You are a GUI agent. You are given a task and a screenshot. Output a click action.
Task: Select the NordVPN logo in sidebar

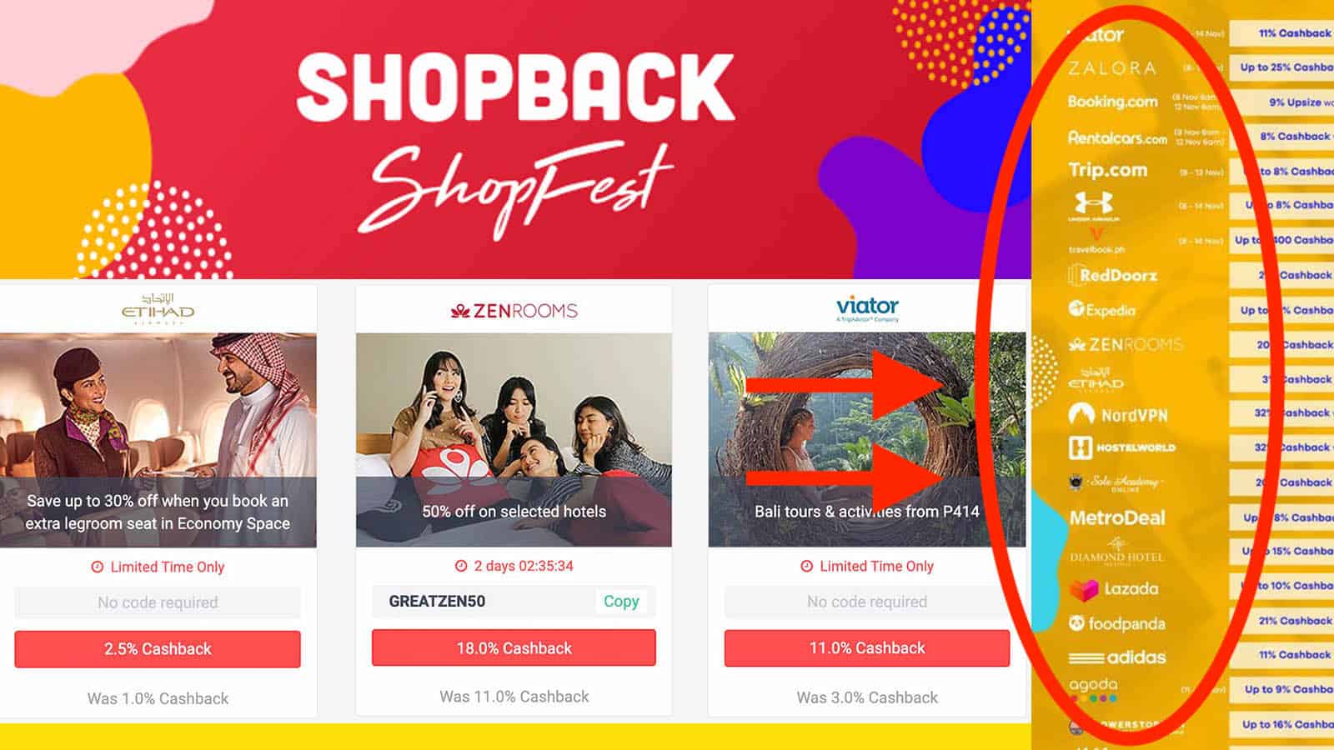1118,414
